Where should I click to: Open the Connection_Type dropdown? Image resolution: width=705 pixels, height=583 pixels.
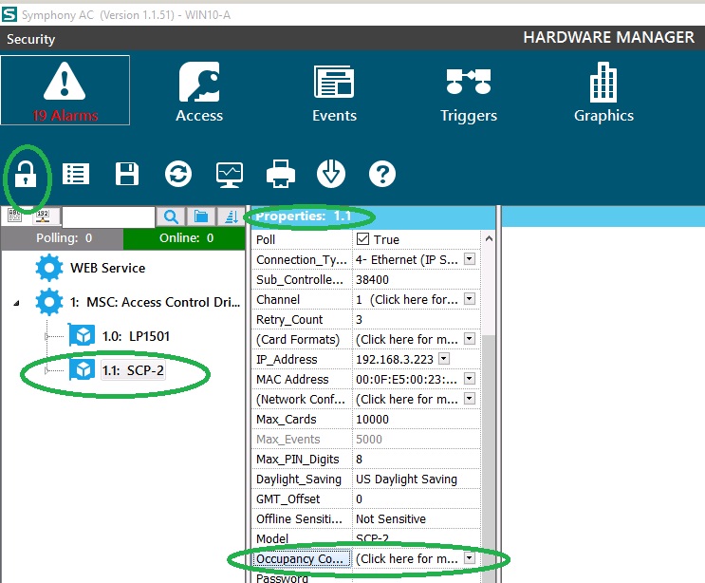[470, 258]
